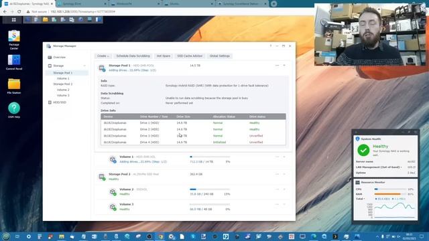This screenshot has width=429, height=241.
Task: Click the Resource Monitor widget icon
Action: pos(357,182)
